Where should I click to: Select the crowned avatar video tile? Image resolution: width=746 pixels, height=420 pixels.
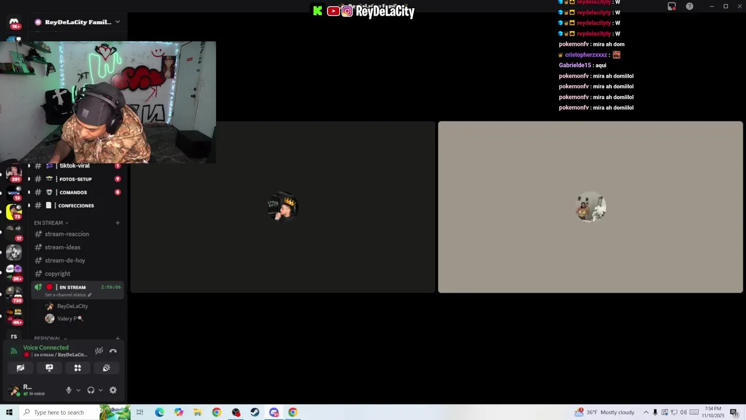283,207
